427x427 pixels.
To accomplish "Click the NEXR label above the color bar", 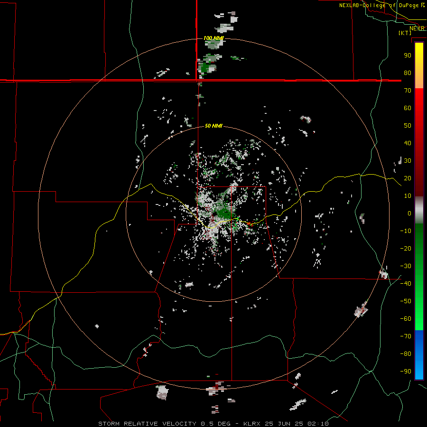I will click(417, 28).
